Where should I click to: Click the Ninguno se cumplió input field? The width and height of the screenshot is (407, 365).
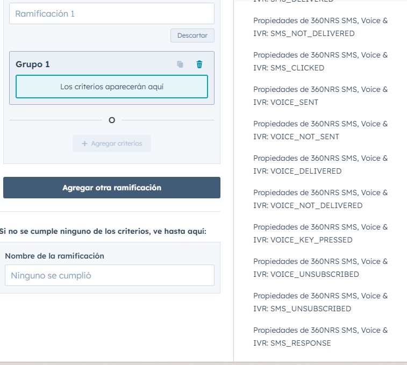tap(110, 275)
